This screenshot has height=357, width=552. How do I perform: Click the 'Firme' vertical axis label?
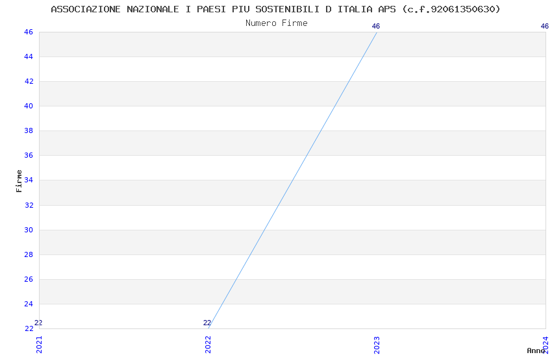[19, 181]
